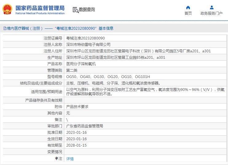Click the home icon above 首页
Image resolution: width=228 pixels, height=165 pixels.
188,7
